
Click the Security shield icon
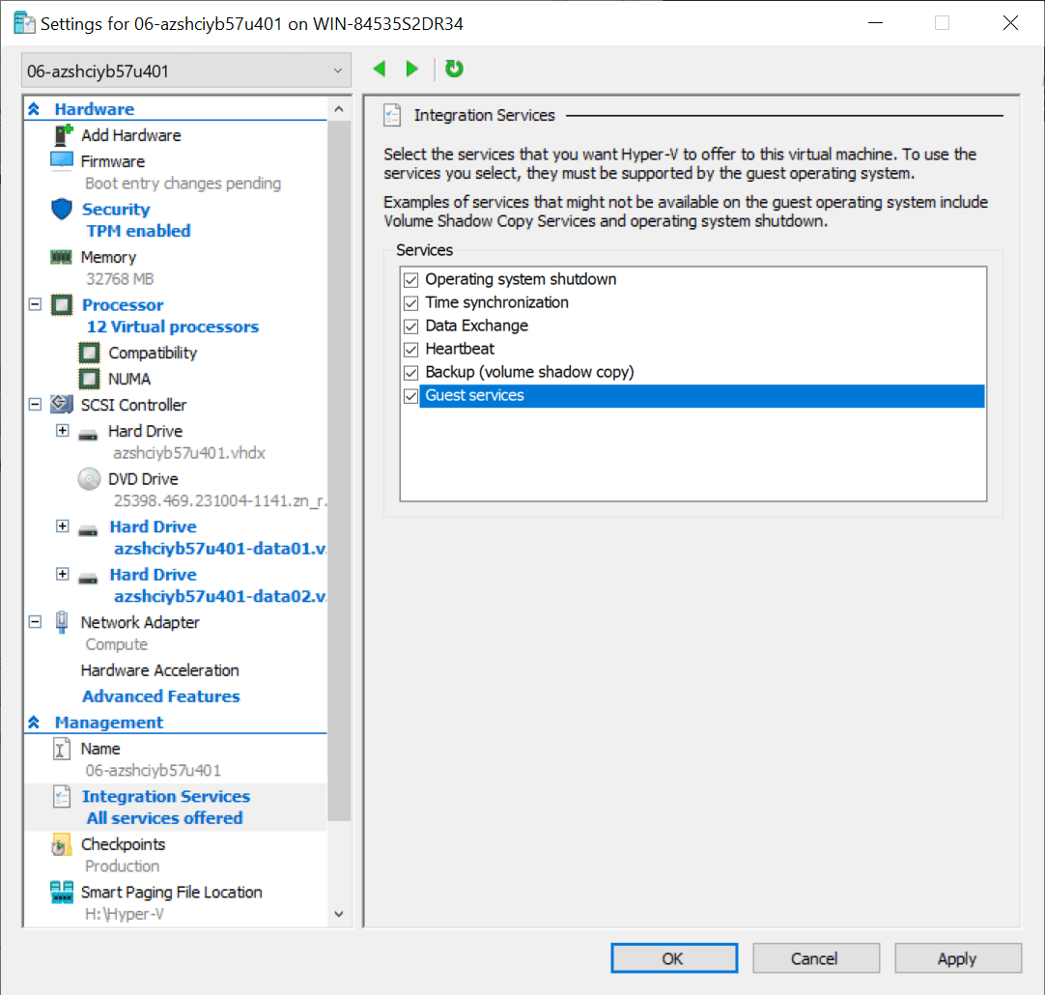[x=62, y=210]
